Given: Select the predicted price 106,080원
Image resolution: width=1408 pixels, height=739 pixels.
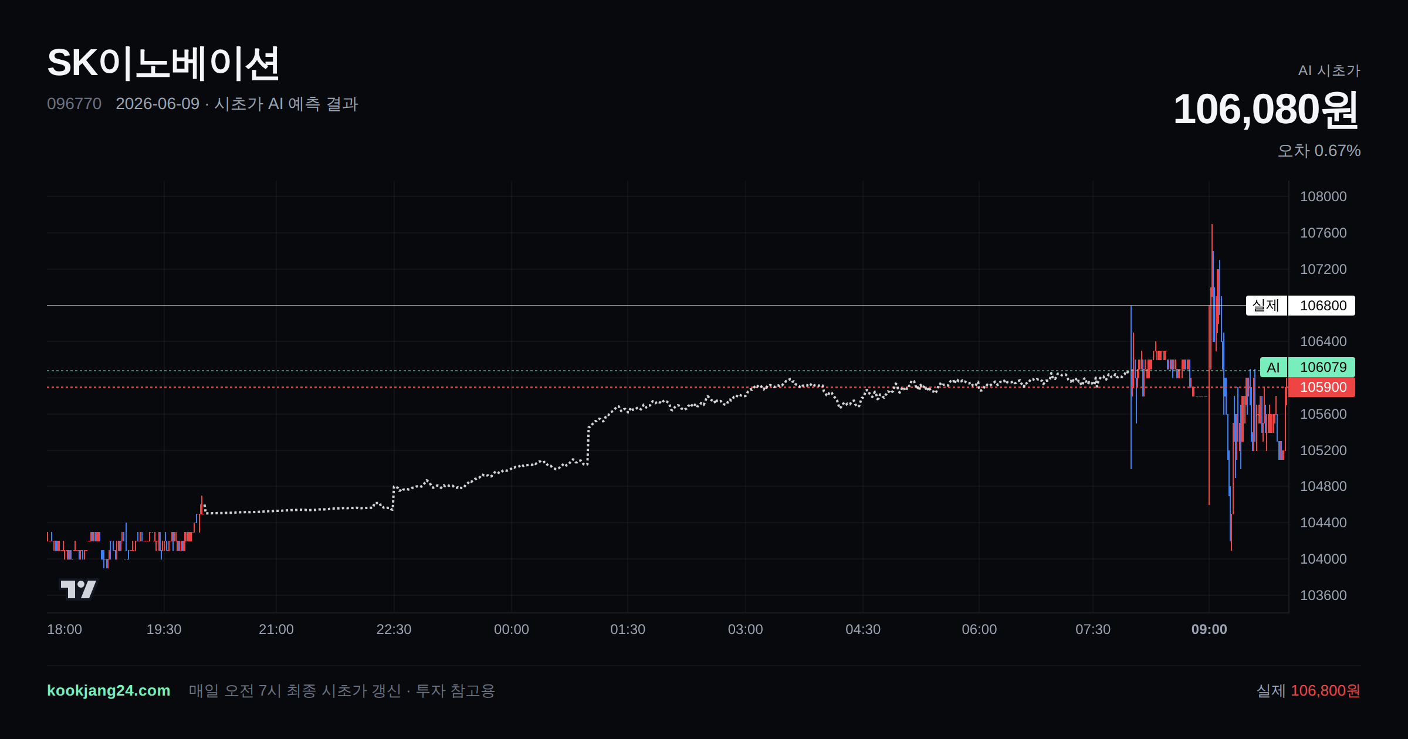Looking at the screenshot, I should (x=1266, y=110).
